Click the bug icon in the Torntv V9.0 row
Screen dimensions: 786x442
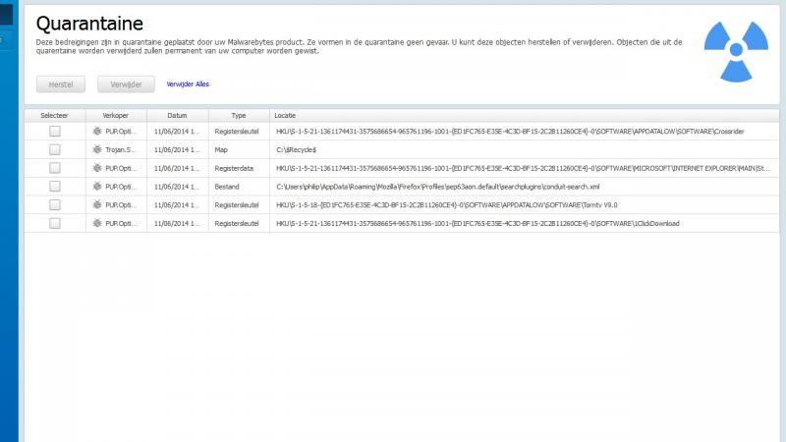[x=97, y=205]
